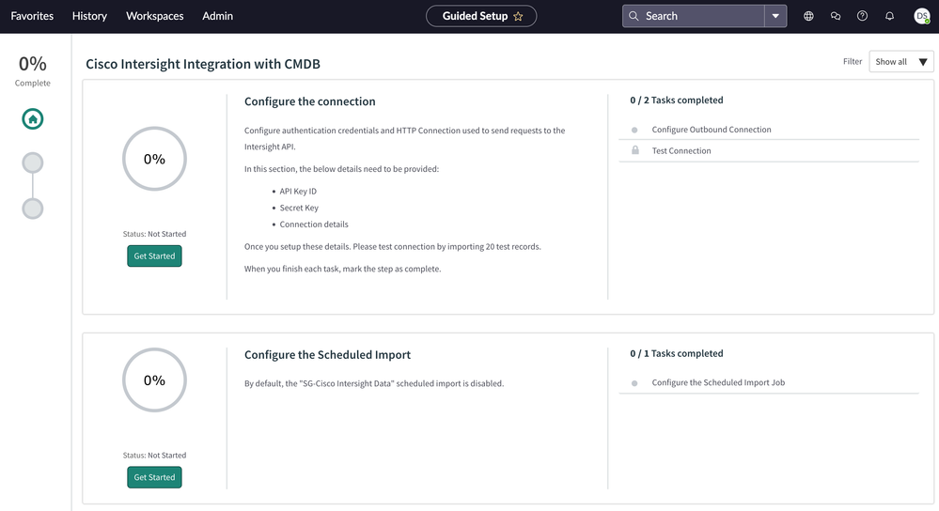The image size is (939, 511).
Task: Click Get Started under Configure the connection
Action: pos(154,256)
